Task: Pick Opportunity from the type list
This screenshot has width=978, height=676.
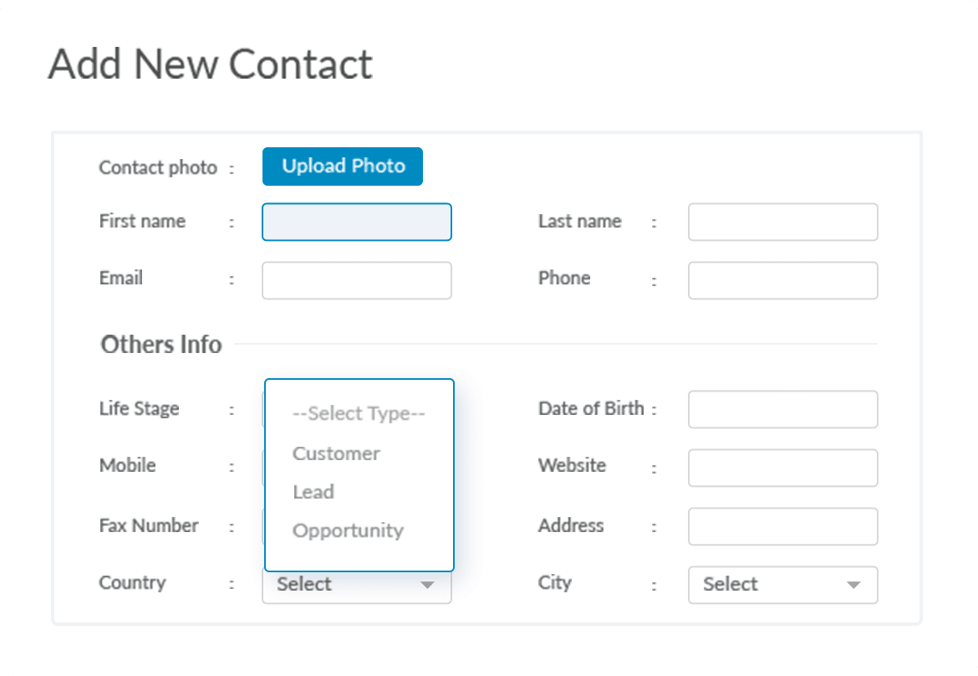Action: 348,530
